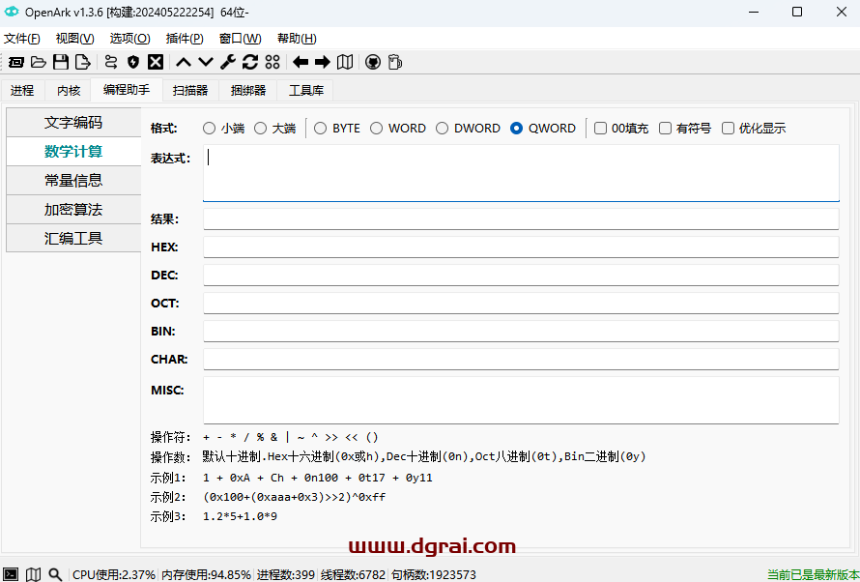Switch to the 扫描器 tab

(x=190, y=91)
